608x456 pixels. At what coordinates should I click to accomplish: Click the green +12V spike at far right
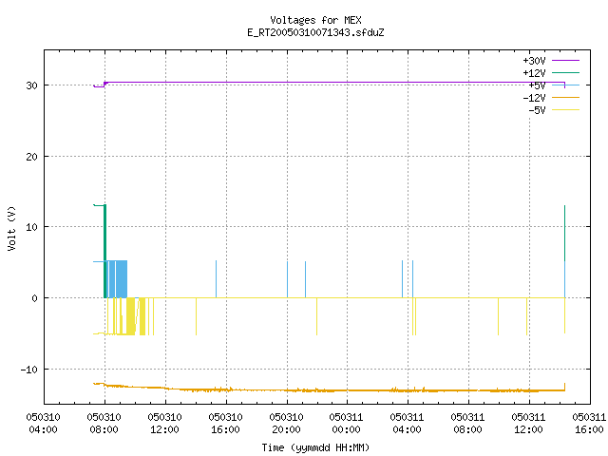tap(564, 234)
